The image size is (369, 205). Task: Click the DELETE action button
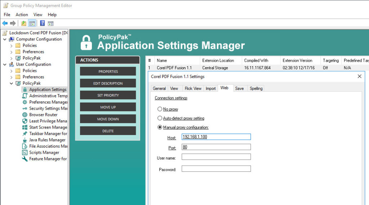(x=108, y=131)
